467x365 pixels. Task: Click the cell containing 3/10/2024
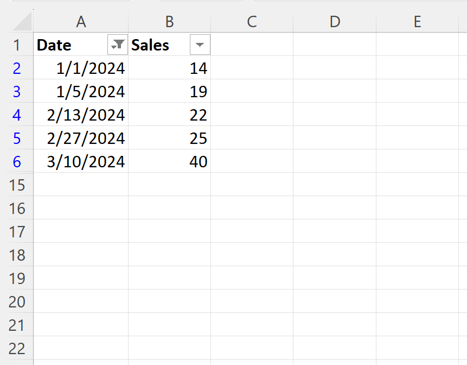tap(81, 161)
